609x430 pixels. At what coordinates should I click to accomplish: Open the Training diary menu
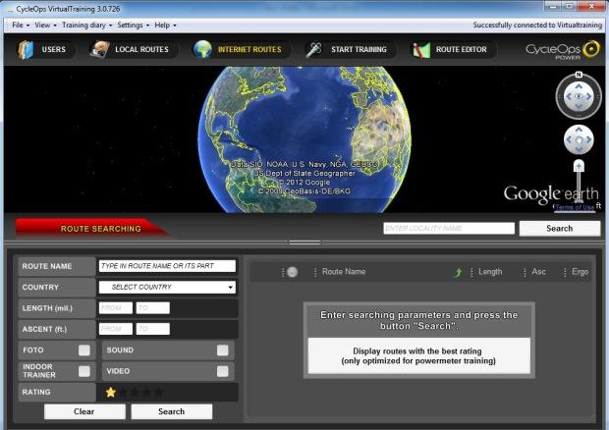86,25
